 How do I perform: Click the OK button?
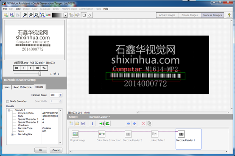[x=41, y=150]
